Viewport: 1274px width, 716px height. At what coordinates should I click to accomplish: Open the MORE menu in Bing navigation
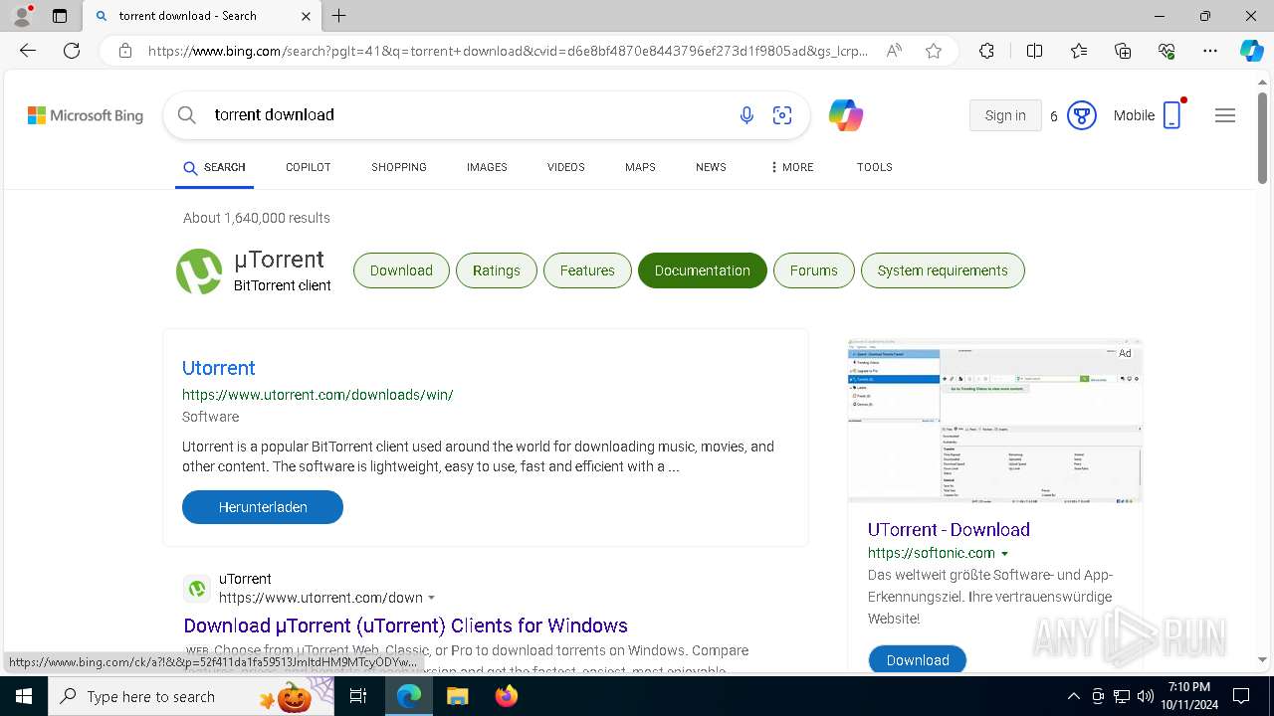[x=792, y=167]
